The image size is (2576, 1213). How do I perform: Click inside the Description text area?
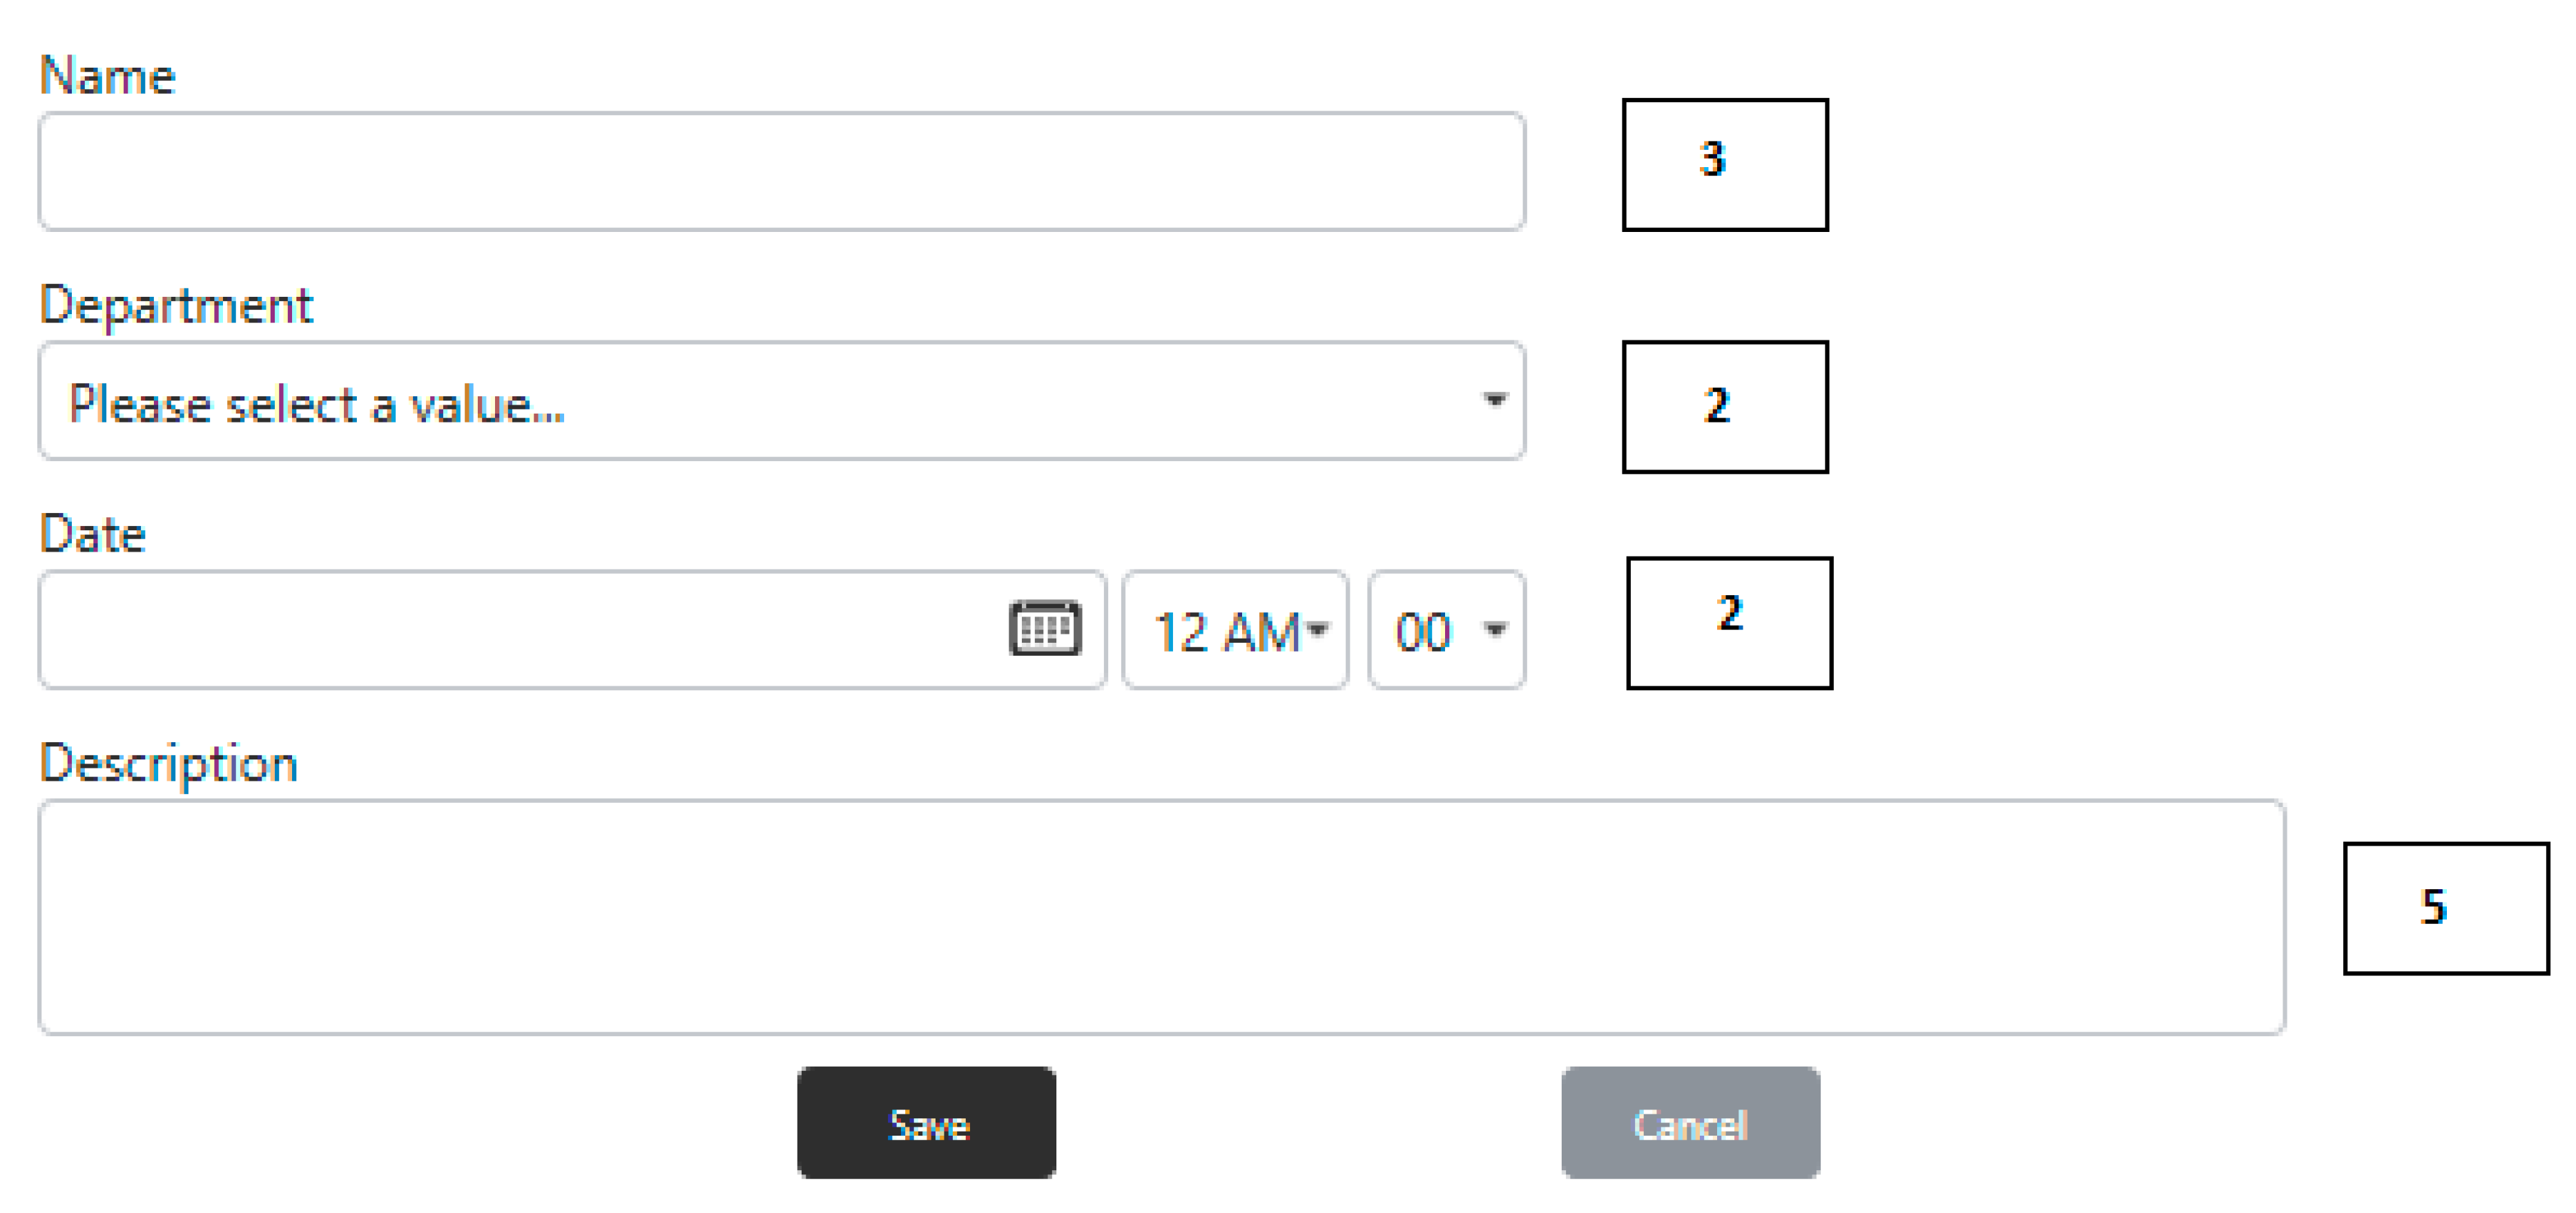(x=1161, y=916)
